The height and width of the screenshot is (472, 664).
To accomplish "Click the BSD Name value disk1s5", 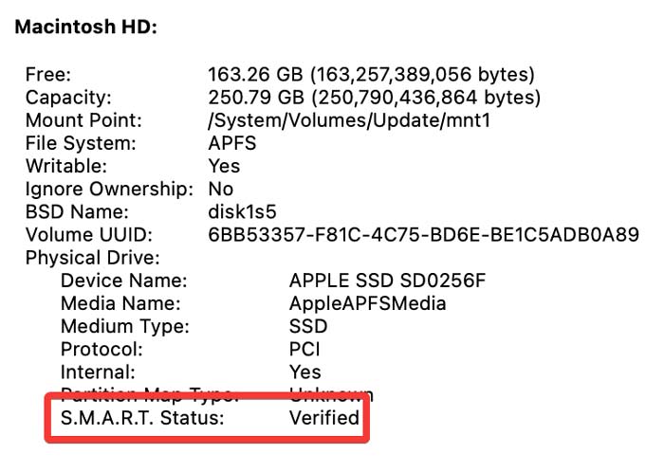I will tap(242, 211).
